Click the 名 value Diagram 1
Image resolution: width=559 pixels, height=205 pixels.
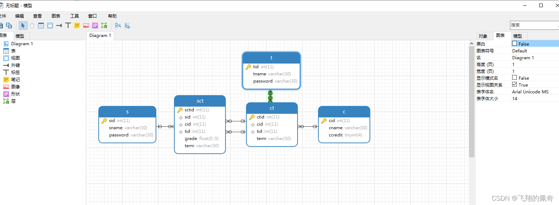coord(535,57)
